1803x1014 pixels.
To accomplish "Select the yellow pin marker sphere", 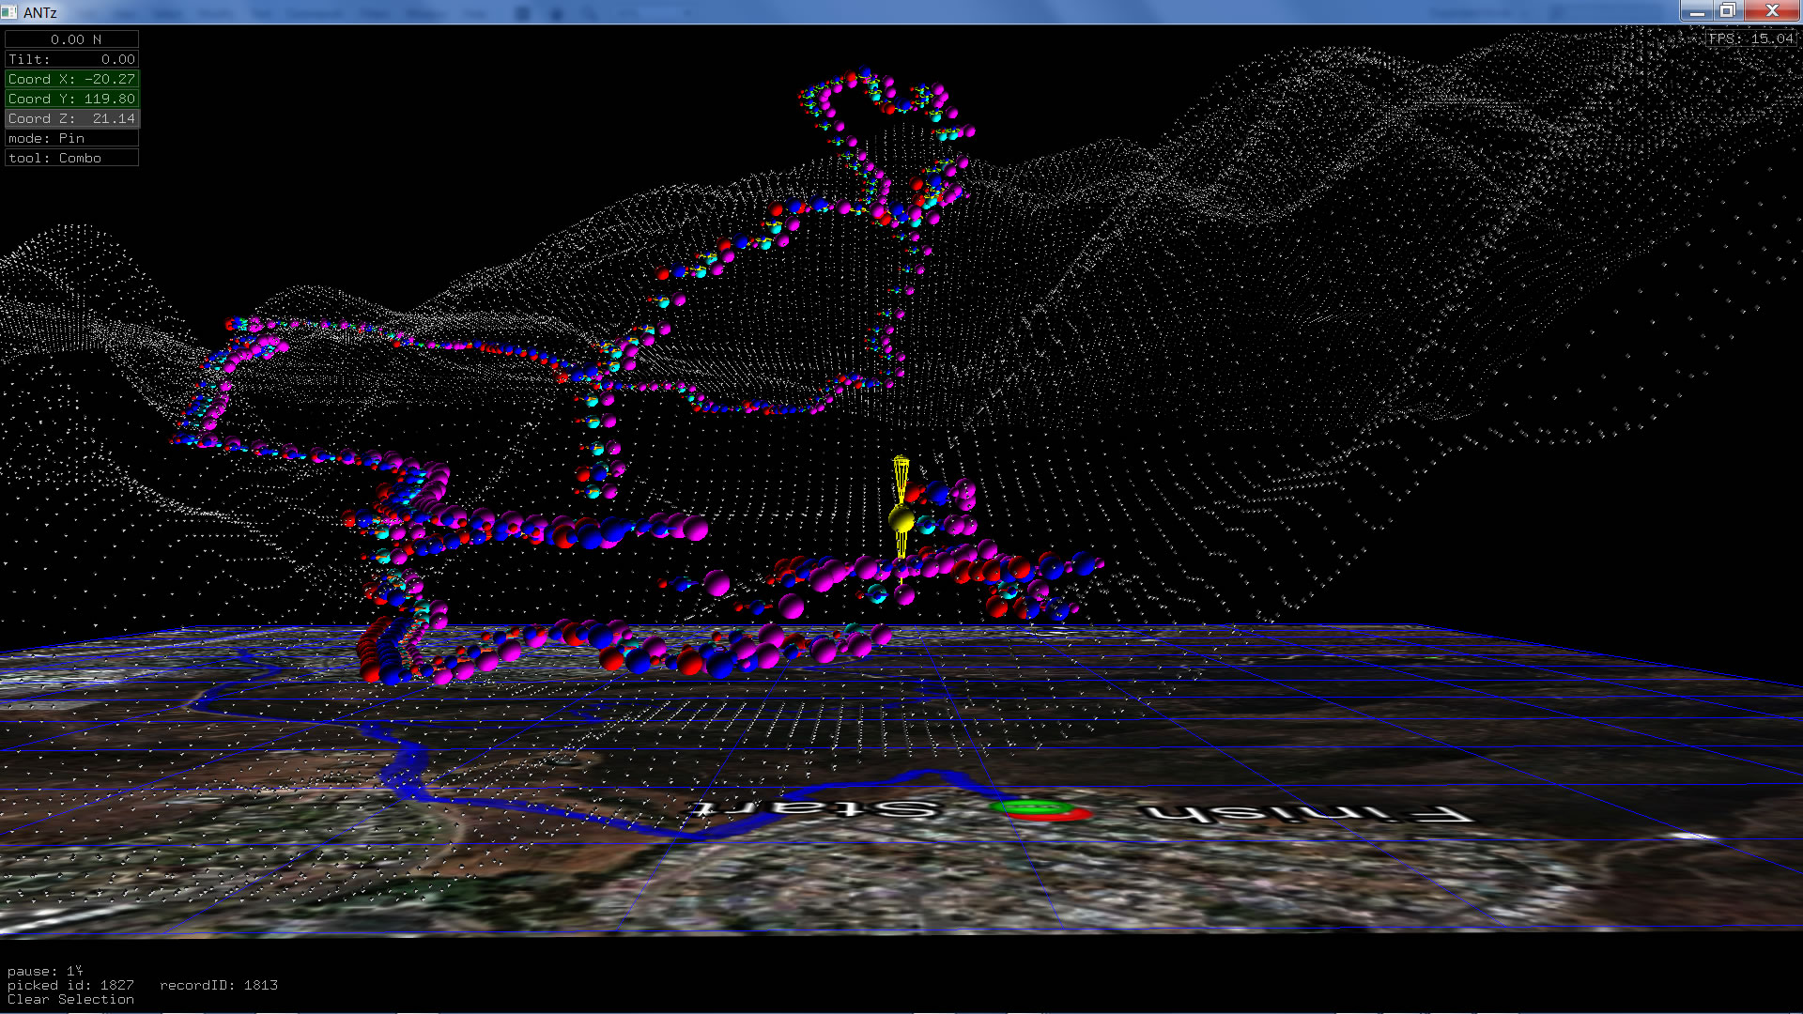I will pos(901,518).
